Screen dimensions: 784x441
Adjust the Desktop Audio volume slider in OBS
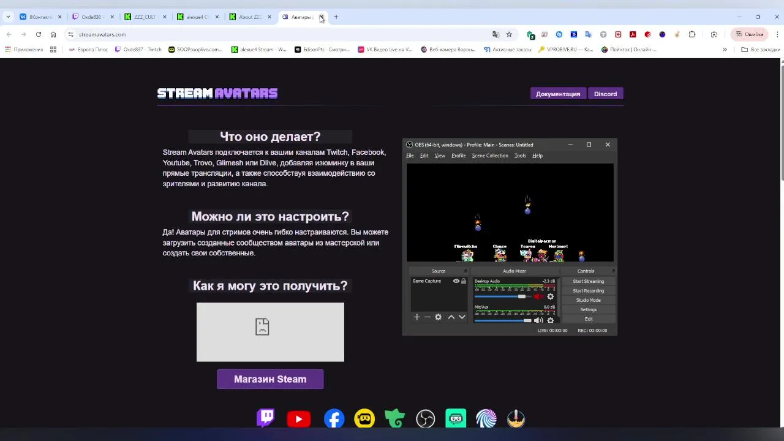[x=502, y=296]
